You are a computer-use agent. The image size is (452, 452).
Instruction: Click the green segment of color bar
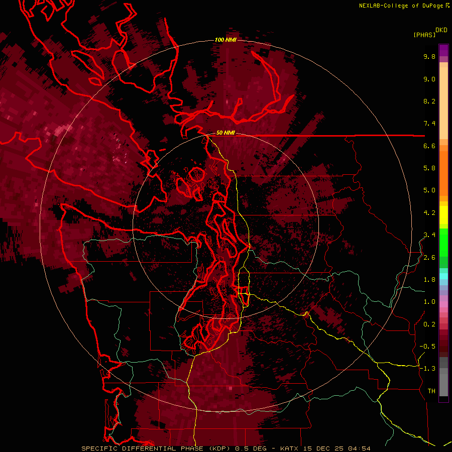point(443,242)
